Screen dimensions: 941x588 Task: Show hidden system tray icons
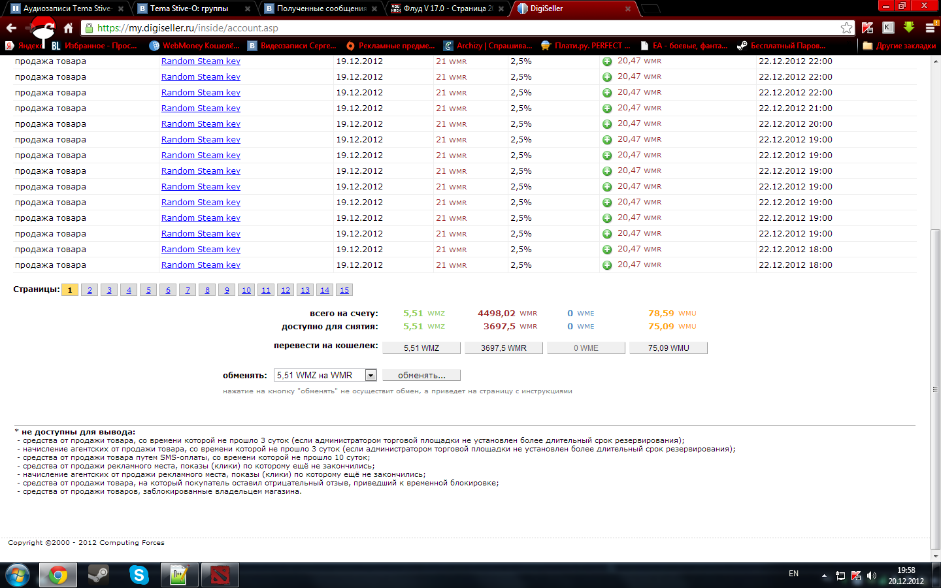(x=824, y=576)
